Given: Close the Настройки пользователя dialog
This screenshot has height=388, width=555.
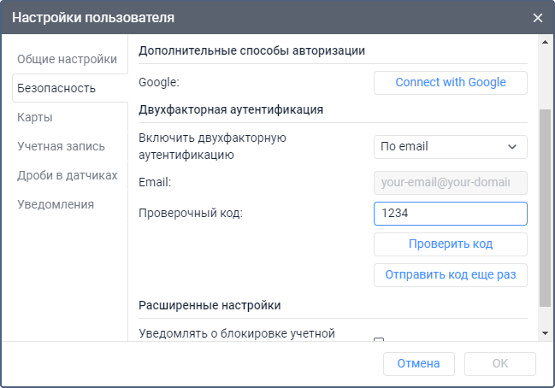Looking at the screenshot, I should click(537, 17).
